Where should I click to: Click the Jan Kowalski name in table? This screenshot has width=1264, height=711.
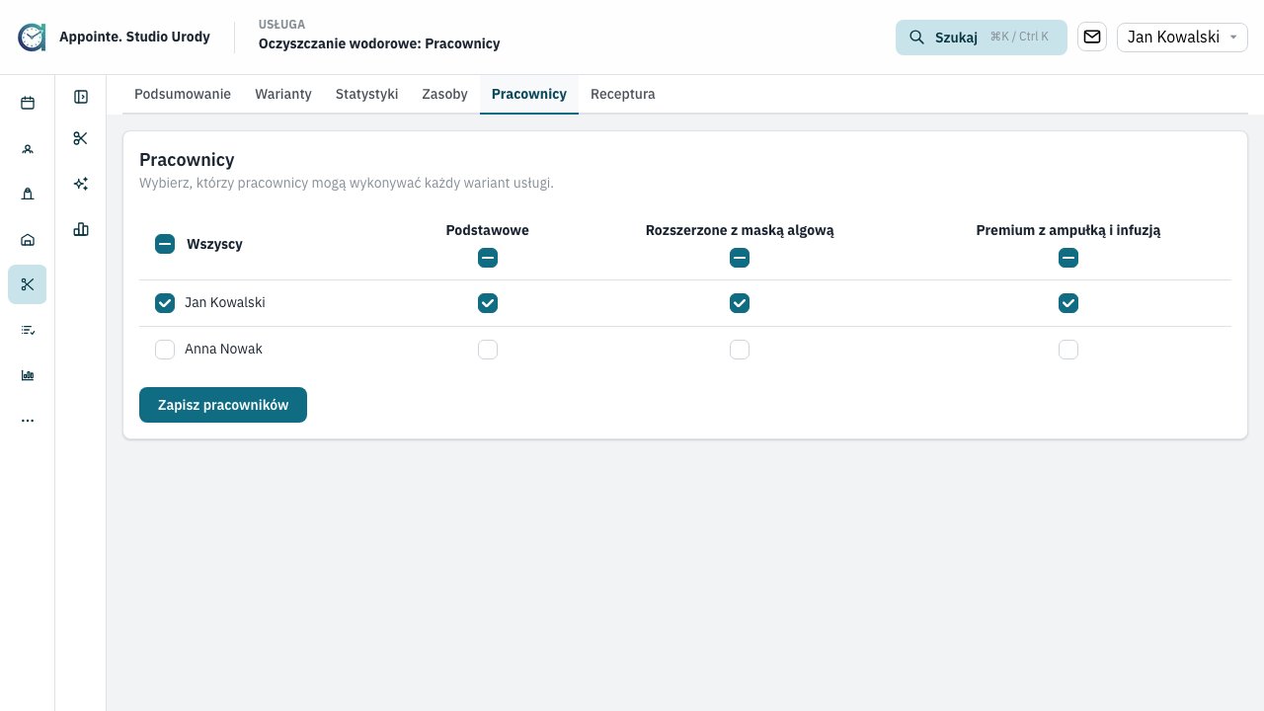(x=225, y=303)
